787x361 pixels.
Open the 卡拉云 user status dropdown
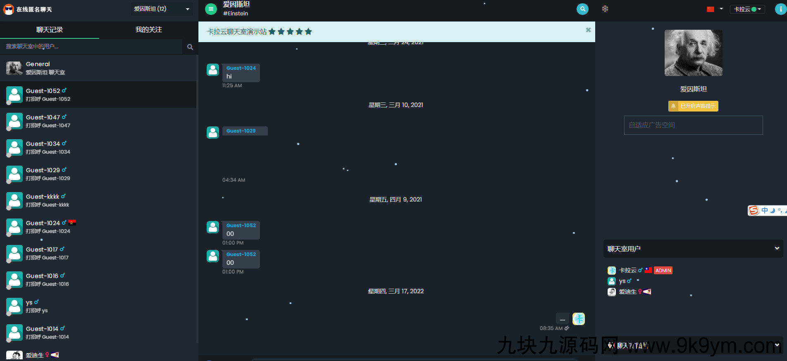(747, 9)
